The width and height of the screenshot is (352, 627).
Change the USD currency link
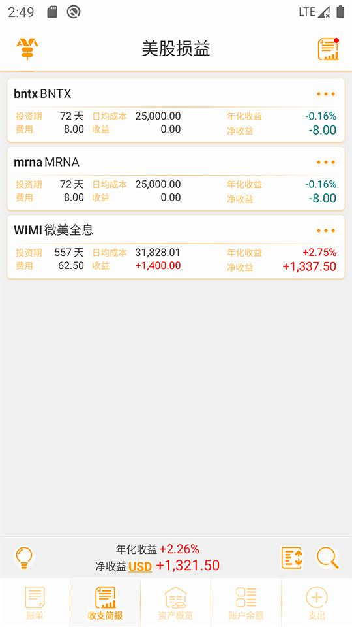point(140,567)
